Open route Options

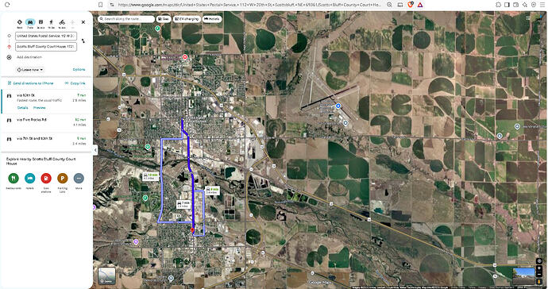pos(79,70)
